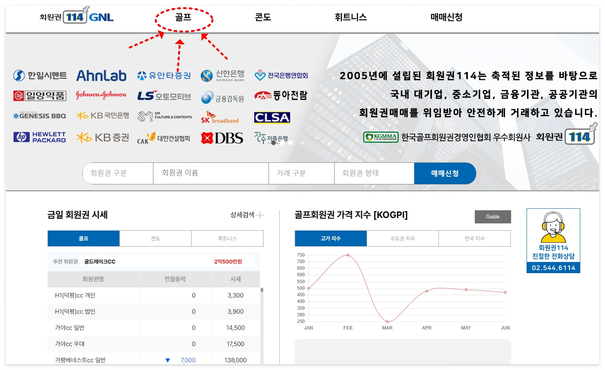Open the 거래 구분 dropdown
The image size is (605, 370).
301,173
